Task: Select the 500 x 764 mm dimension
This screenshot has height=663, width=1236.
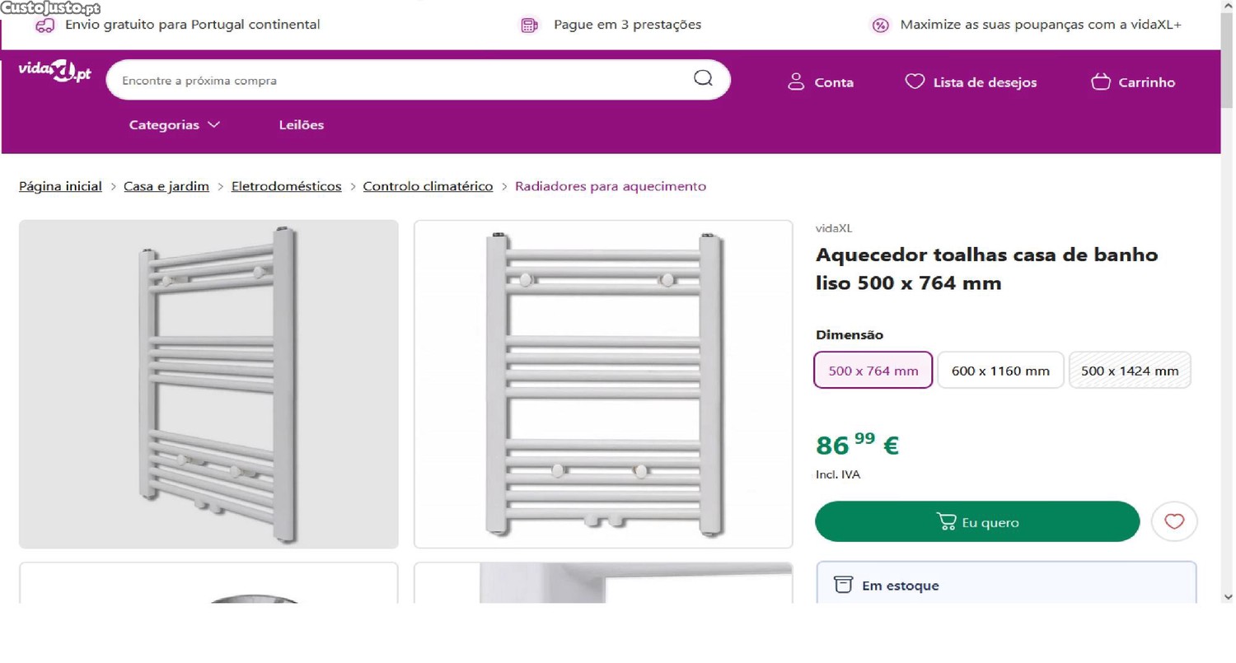Action: coord(873,371)
